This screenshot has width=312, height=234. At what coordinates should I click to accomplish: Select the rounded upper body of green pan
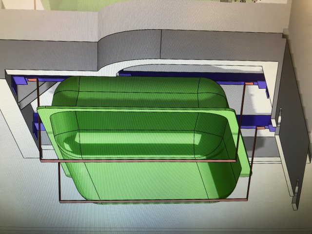(136, 90)
